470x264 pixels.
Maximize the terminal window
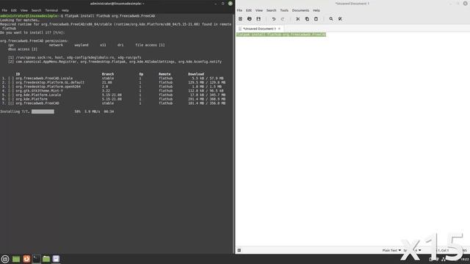223,3
